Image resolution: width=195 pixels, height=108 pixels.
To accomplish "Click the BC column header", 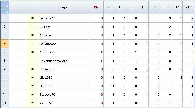I will (177, 7).
